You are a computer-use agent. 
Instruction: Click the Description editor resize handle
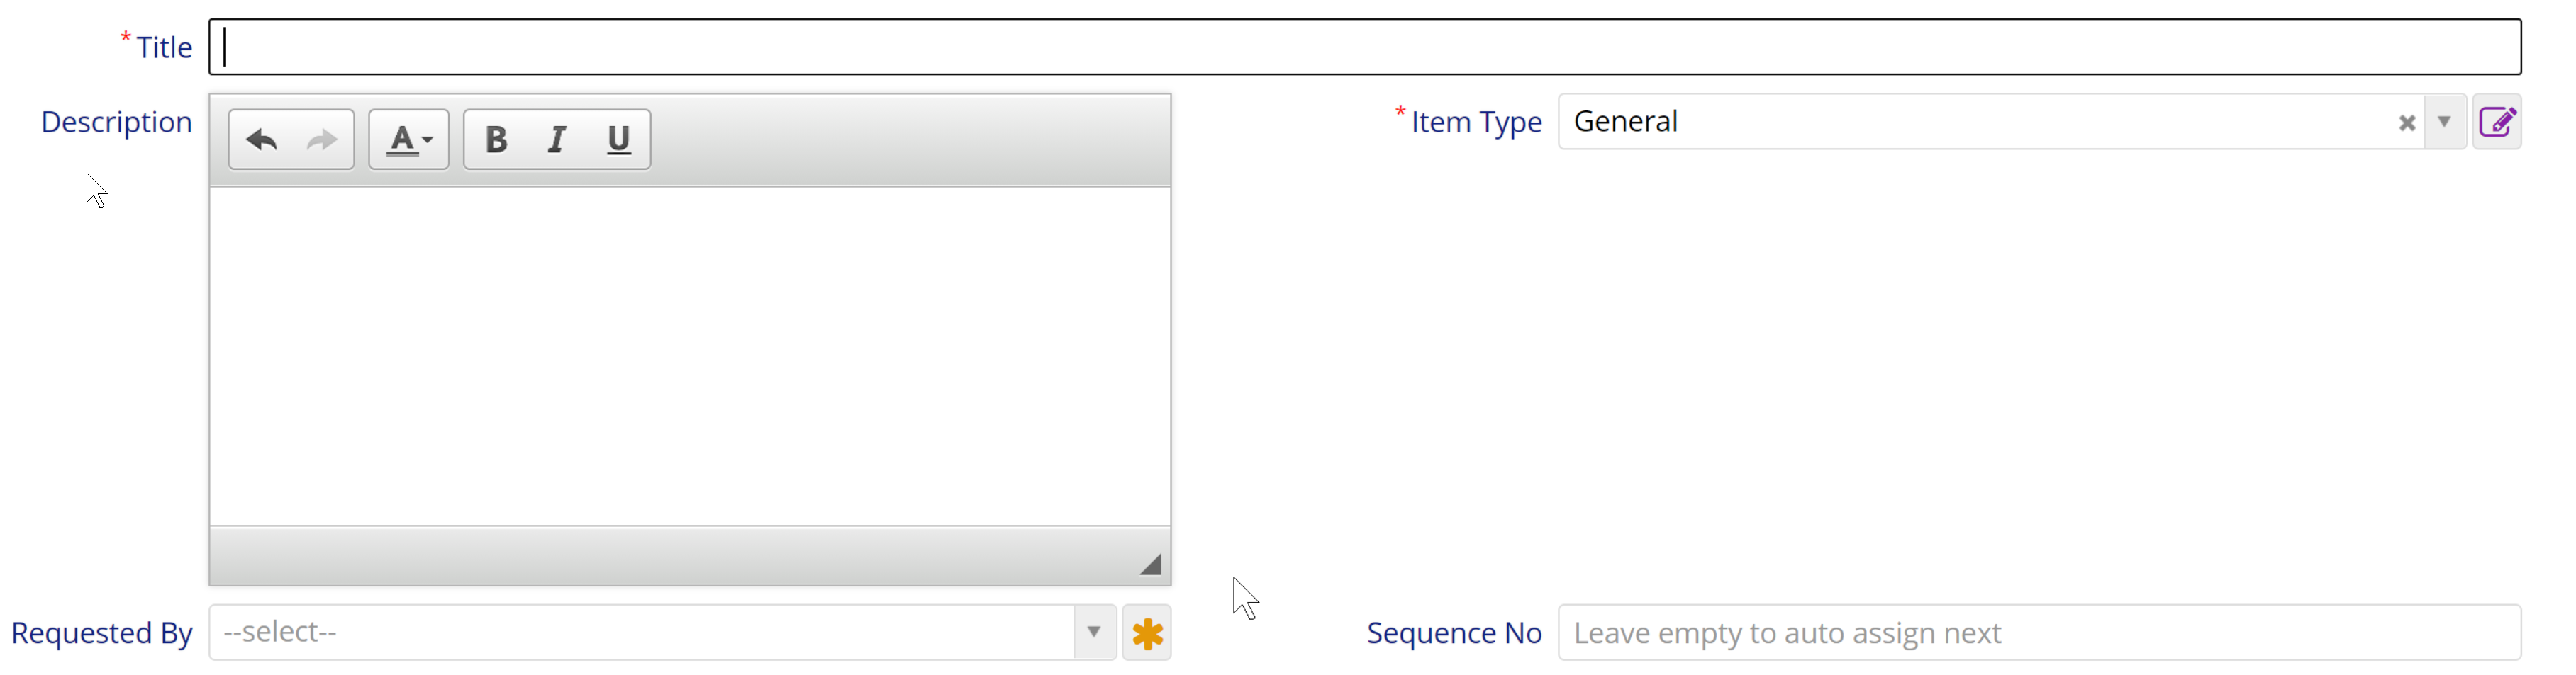pyautogui.click(x=1151, y=565)
